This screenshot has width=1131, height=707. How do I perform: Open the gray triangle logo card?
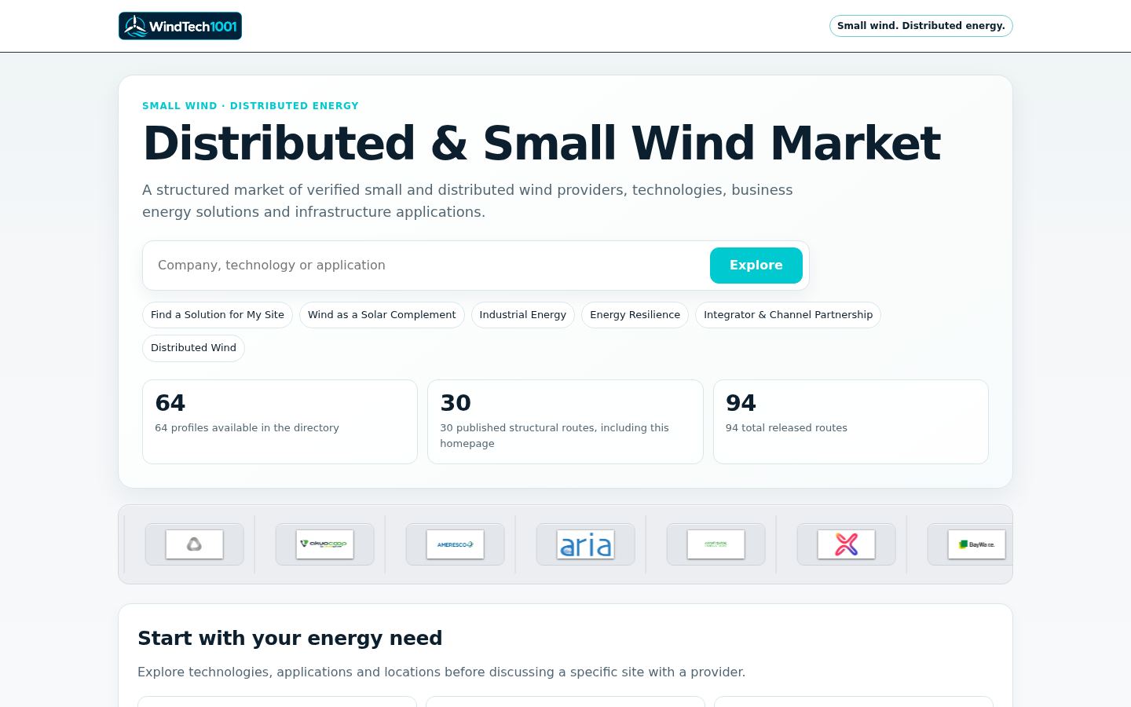pos(195,544)
